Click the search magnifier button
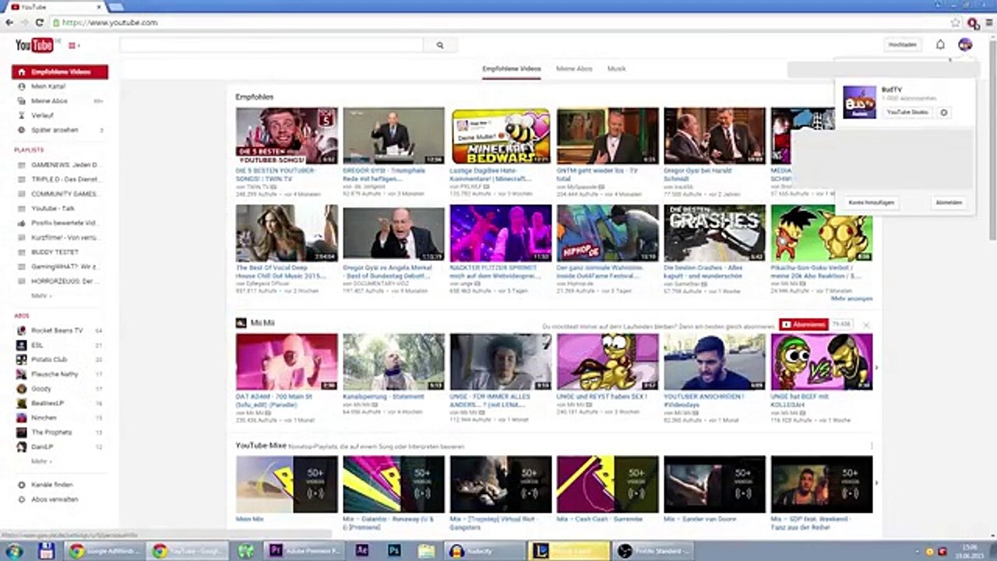Viewport: 997px width, 561px height. 439,45
